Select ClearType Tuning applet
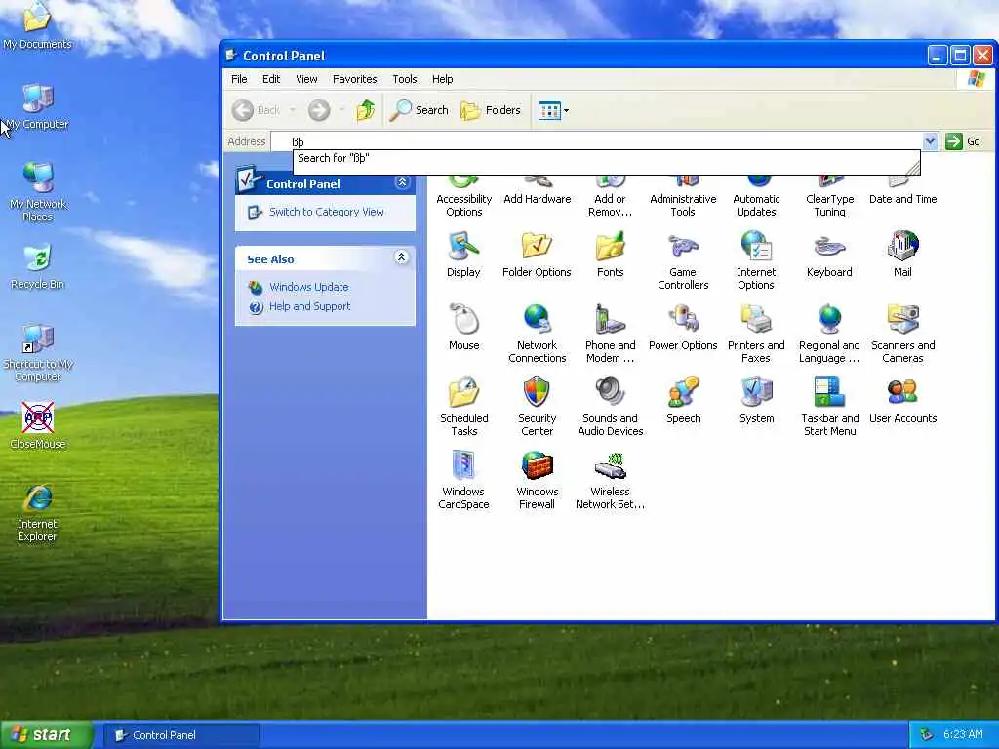 click(829, 198)
